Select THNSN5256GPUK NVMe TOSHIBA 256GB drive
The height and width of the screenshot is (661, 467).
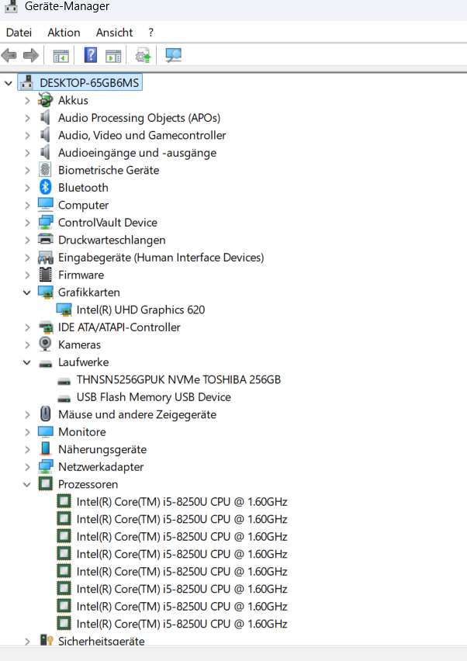point(178,379)
